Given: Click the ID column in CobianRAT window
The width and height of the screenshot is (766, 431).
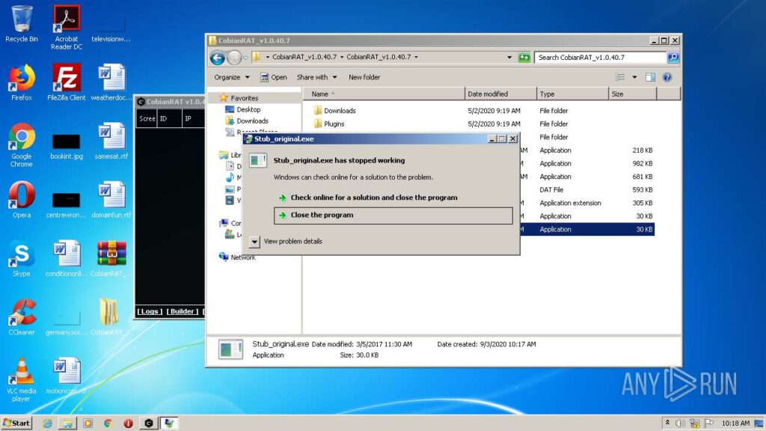Looking at the screenshot, I should pos(170,119).
